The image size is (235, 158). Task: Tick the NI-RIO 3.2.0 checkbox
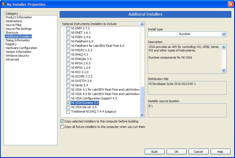(x=68, y=72)
